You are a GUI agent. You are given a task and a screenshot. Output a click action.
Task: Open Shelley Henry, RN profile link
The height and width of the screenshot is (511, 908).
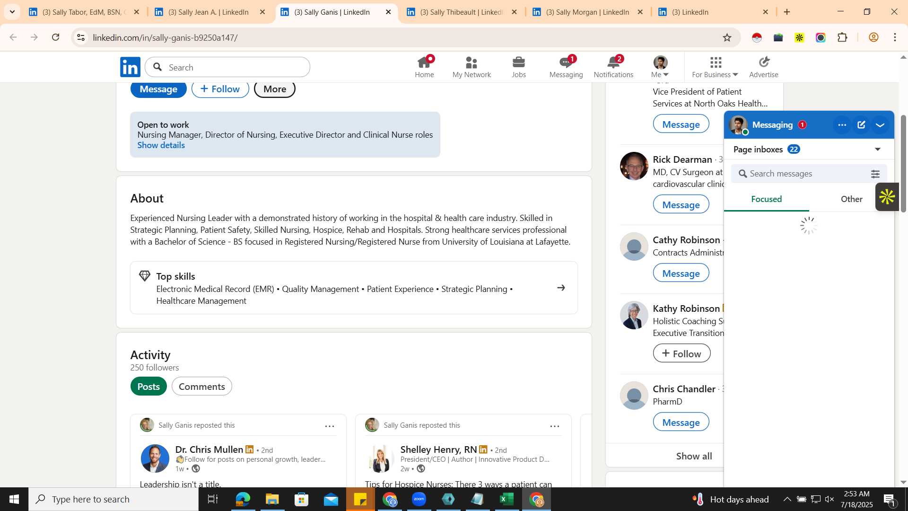[x=438, y=449]
